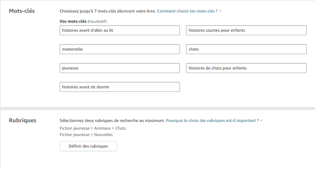This screenshot has width=315, height=169.
Task: Expand chevron next to 'Pourquoi le choix des rubriques'
Action: click(261, 121)
